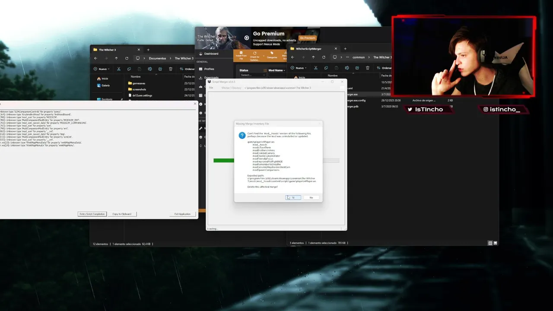Click Documentos in address breadcrumb
Viewport: 553px width, 311px height.
(157, 58)
